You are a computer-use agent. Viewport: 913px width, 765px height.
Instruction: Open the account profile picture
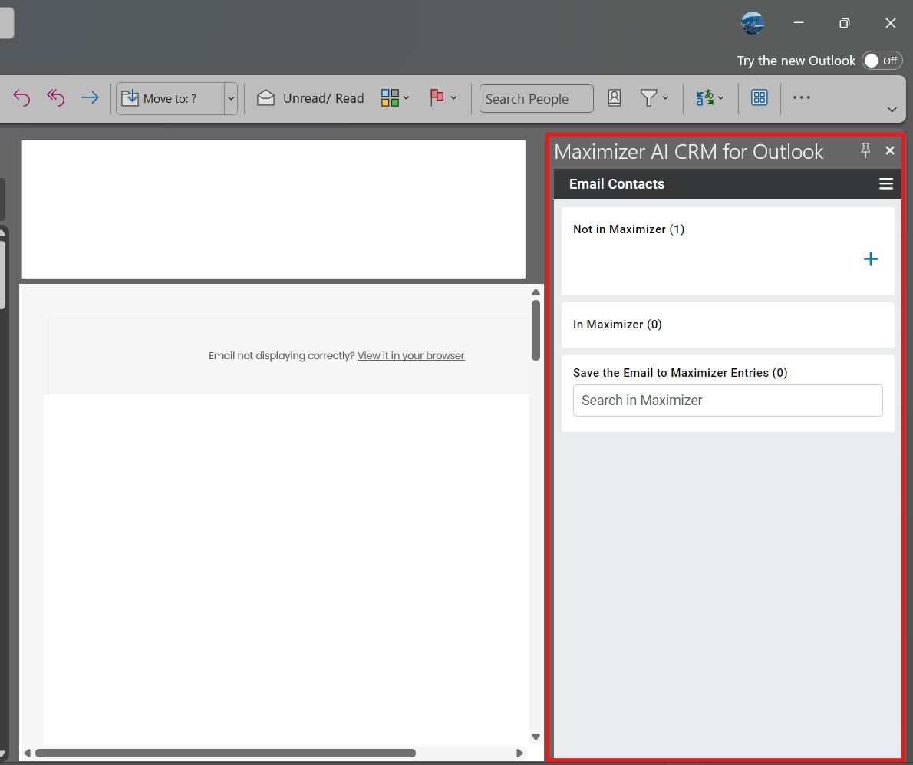(753, 23)
